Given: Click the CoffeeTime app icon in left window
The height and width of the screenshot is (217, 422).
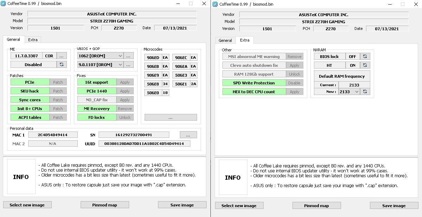Looking at the screenshot, I should 3,4.
